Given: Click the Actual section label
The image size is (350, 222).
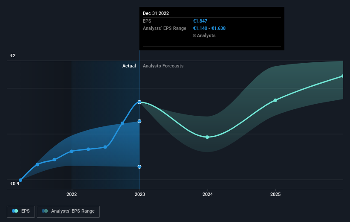Looking at the screenshot, I should [129, 66].
